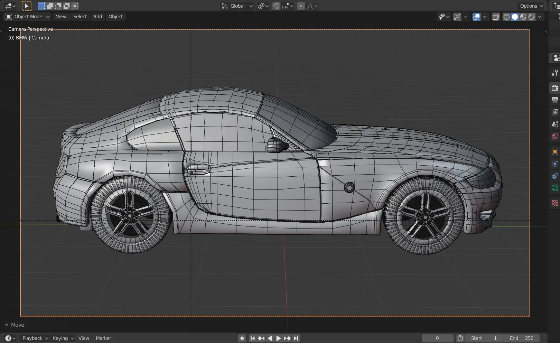Image resolution: width=560 pixels, height=343 pixels.
Task: Open the Output Properties printer icon
Action: (554, 100)
